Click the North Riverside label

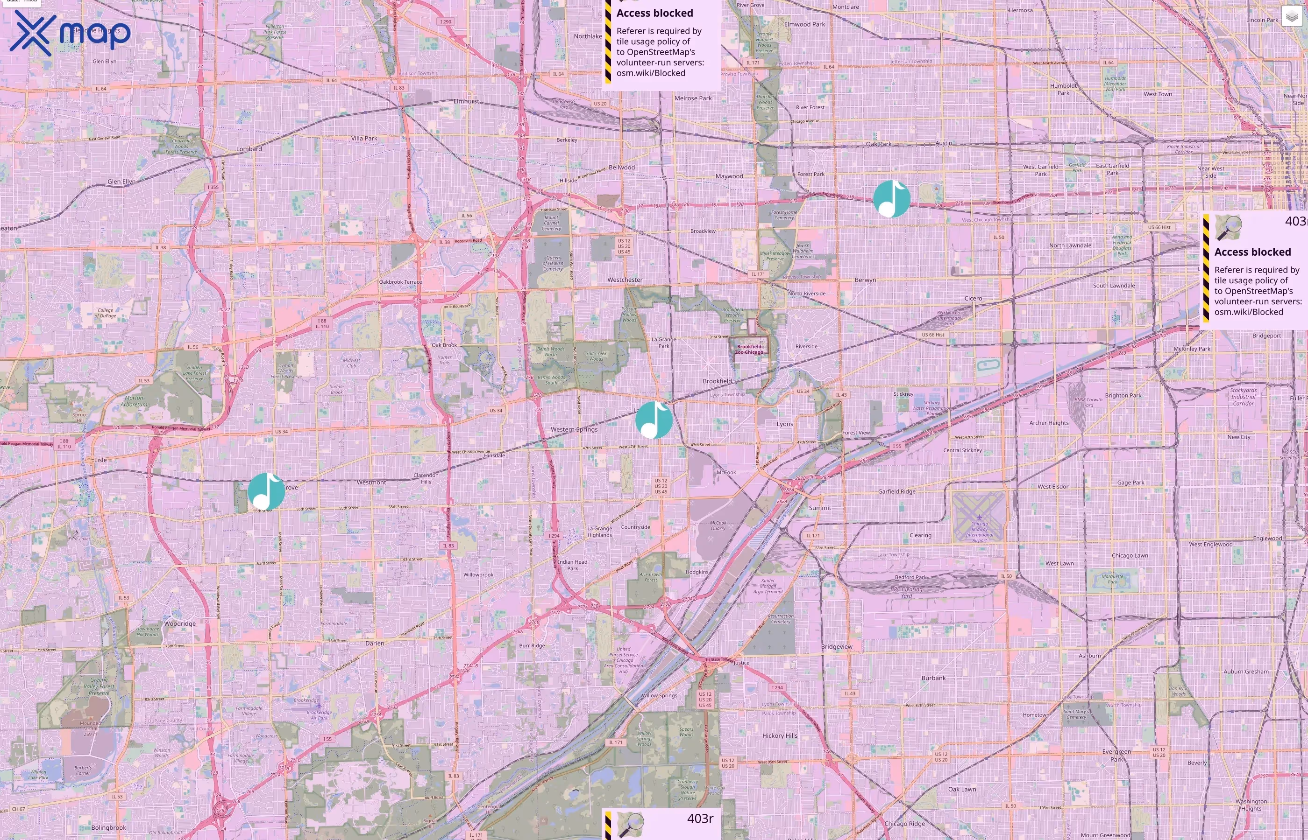(806, 294)
